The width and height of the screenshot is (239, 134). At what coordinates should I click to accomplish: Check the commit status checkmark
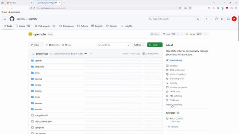tap(91, 54)
